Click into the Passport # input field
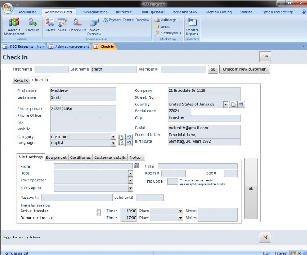 77,198
